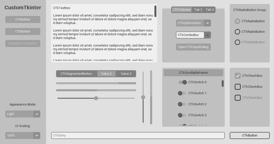Click the first CTkButton in the sidebar
Screen dimensions: 274x144
click(x=23, y=19)
